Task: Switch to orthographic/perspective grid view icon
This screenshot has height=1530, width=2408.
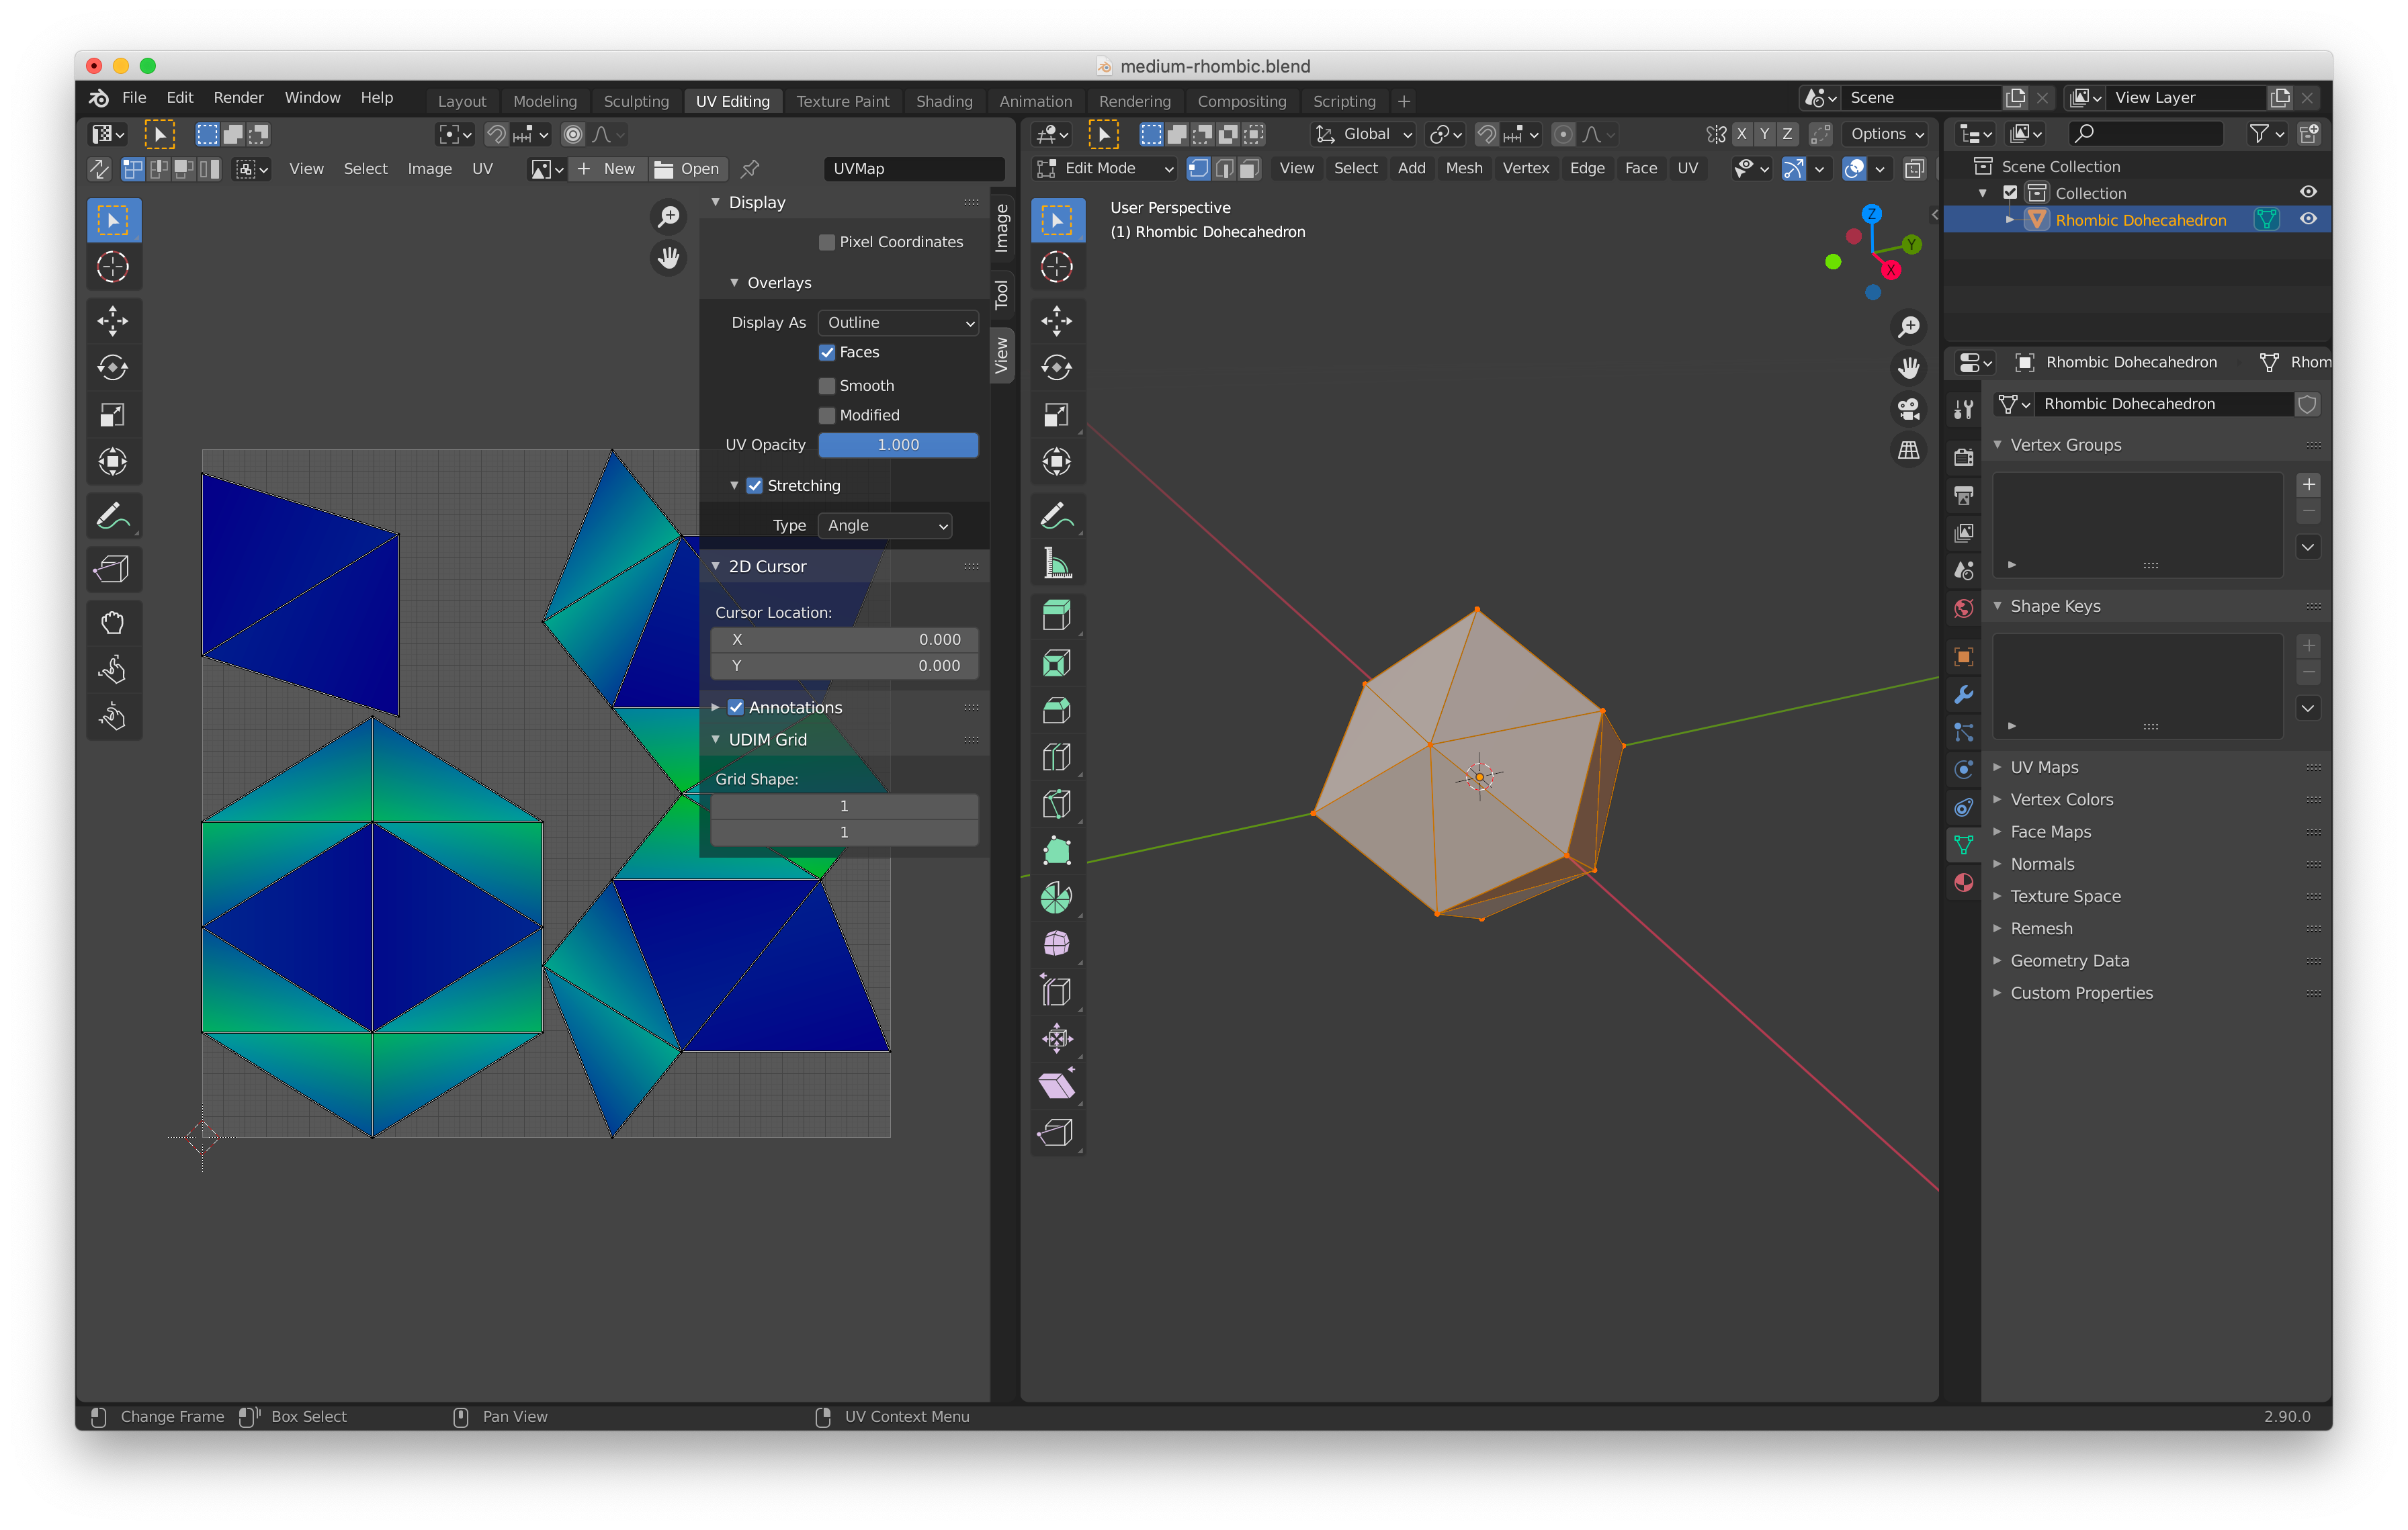Action: click(x=1909, y=451)
